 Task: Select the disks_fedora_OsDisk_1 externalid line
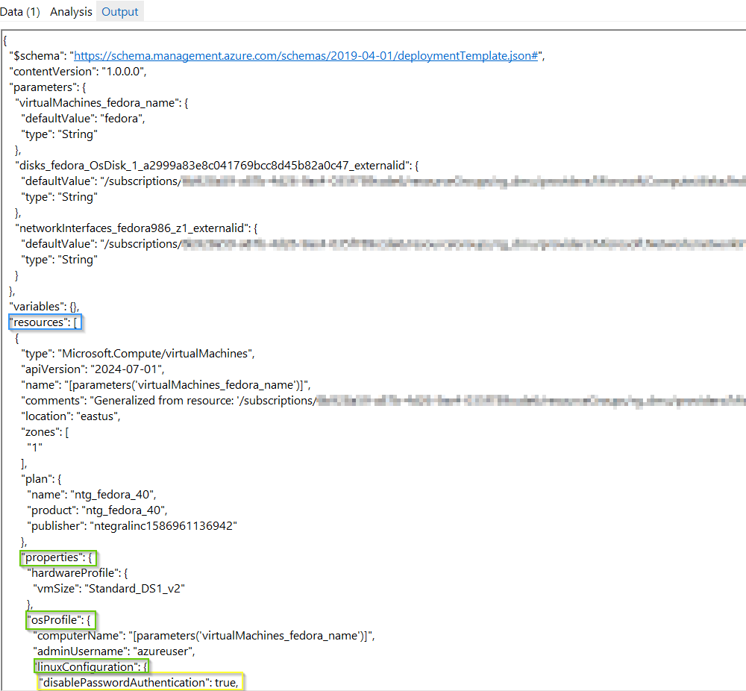point(217,166)
